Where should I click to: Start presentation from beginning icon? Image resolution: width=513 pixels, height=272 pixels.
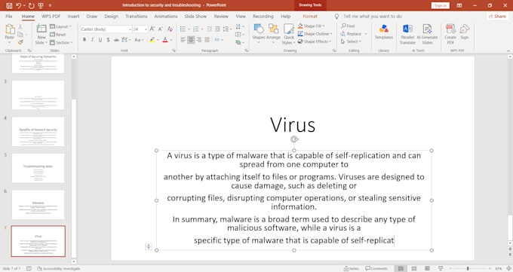[x=41, y=5]
